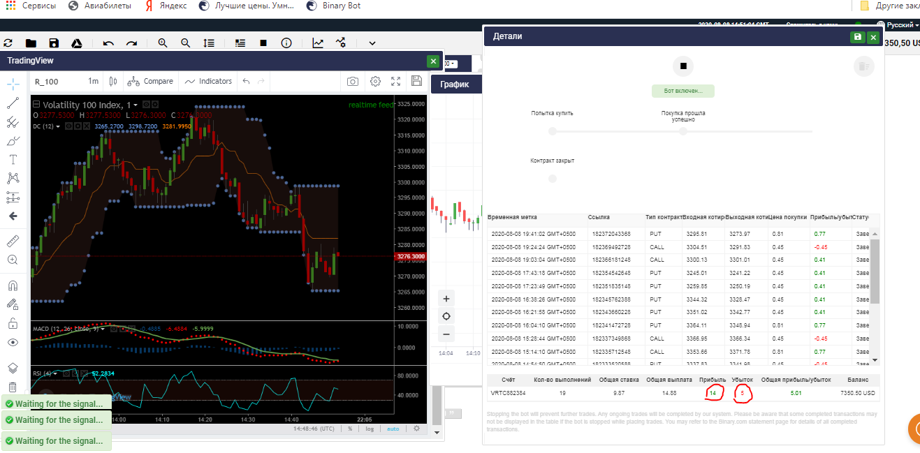Expand the toolbar chevron dropdown

pyautogui.click(x=372, y=43)
